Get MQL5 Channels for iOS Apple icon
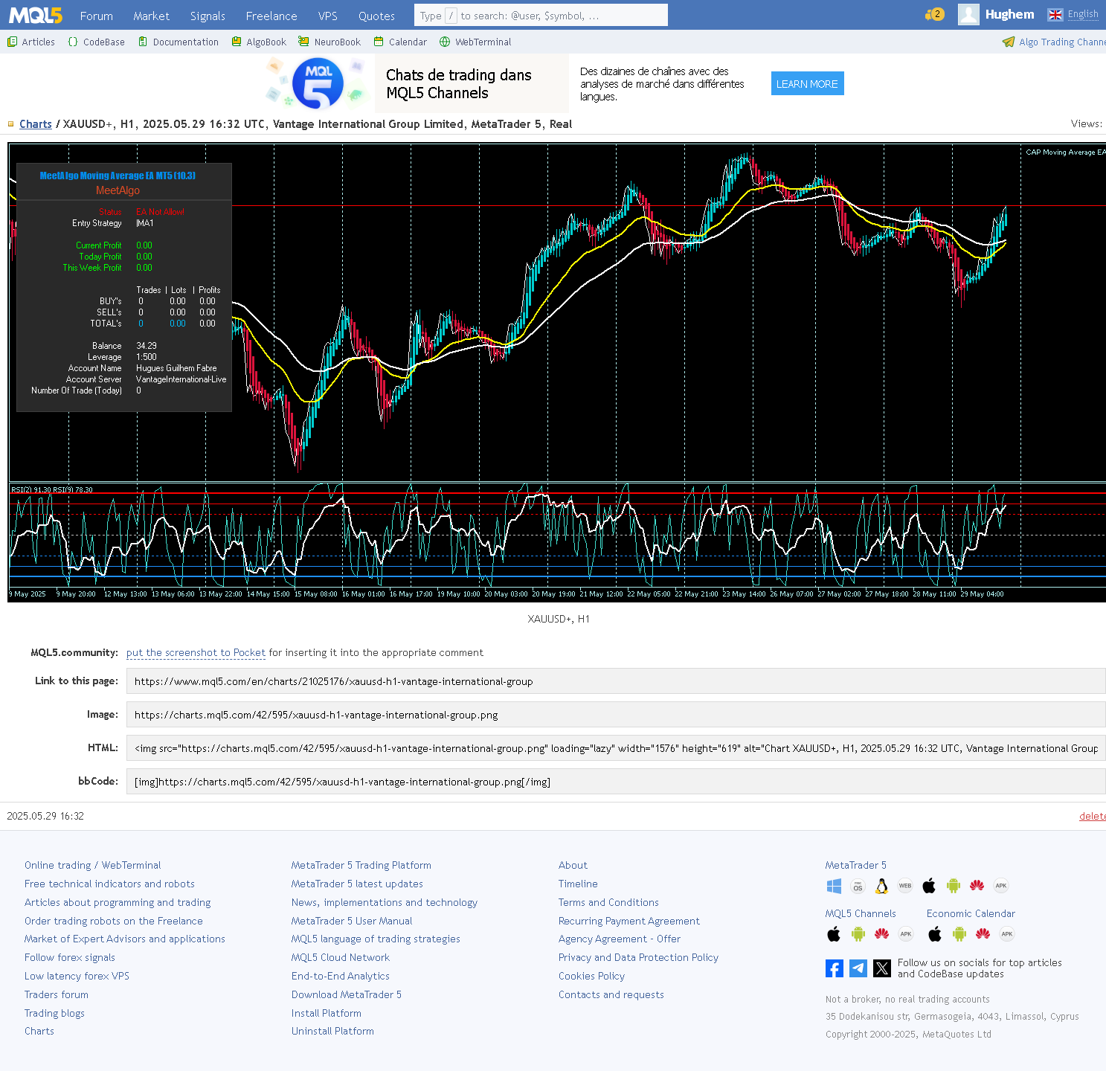The image size is (1106, 1071). [x=834, y=934]
